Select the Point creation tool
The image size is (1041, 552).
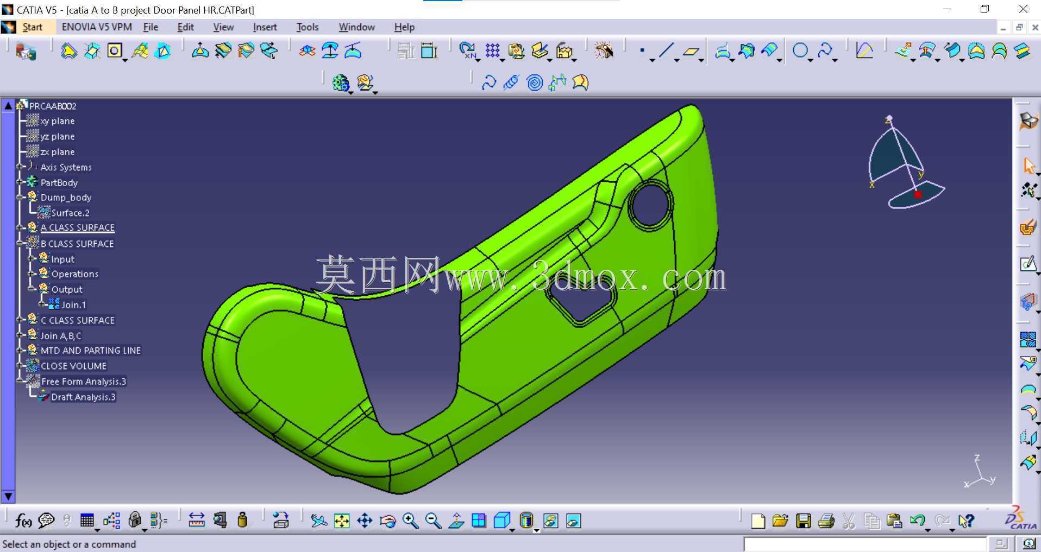point(642,51)
